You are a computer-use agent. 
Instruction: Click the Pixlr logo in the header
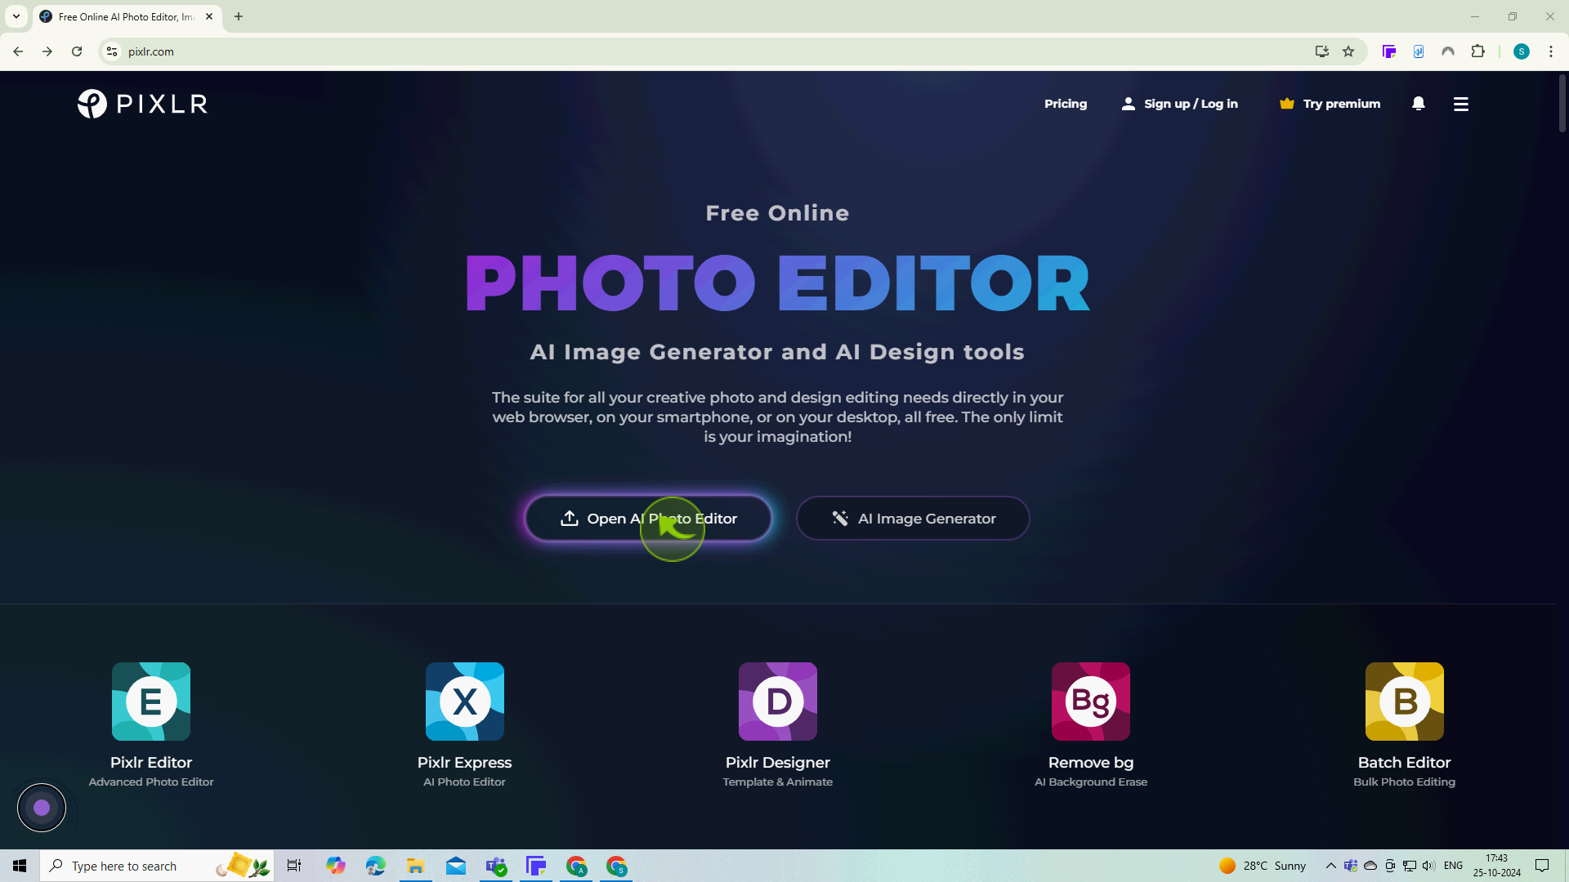(x=142, y=104)
